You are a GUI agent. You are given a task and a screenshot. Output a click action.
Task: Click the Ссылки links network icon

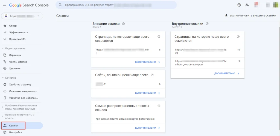click(5, 126)
